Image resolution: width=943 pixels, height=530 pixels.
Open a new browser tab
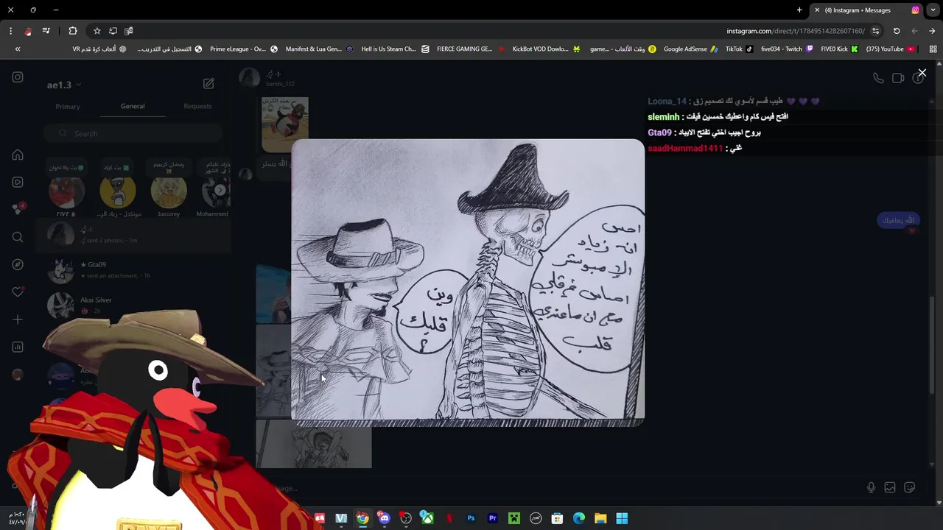tap(799, 10)
